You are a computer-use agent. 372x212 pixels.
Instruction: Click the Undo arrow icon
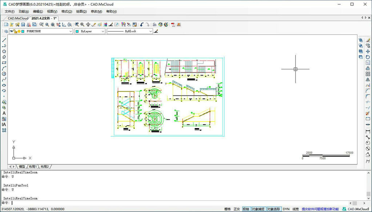click(142, 25)
